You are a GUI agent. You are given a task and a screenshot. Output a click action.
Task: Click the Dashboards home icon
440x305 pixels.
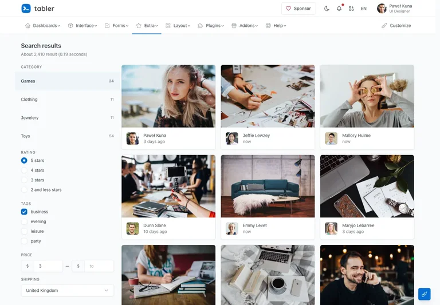click(x=27, y=26)
